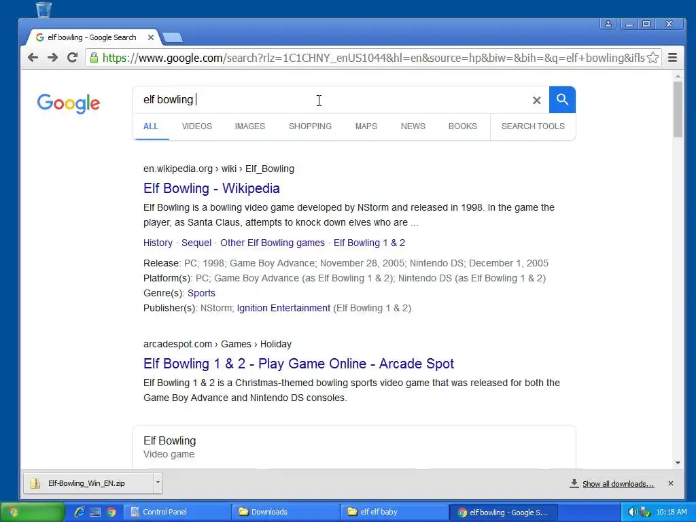
Task: Click the Ignition Entertainment publisher link
Action: click(x=283, y=308)
